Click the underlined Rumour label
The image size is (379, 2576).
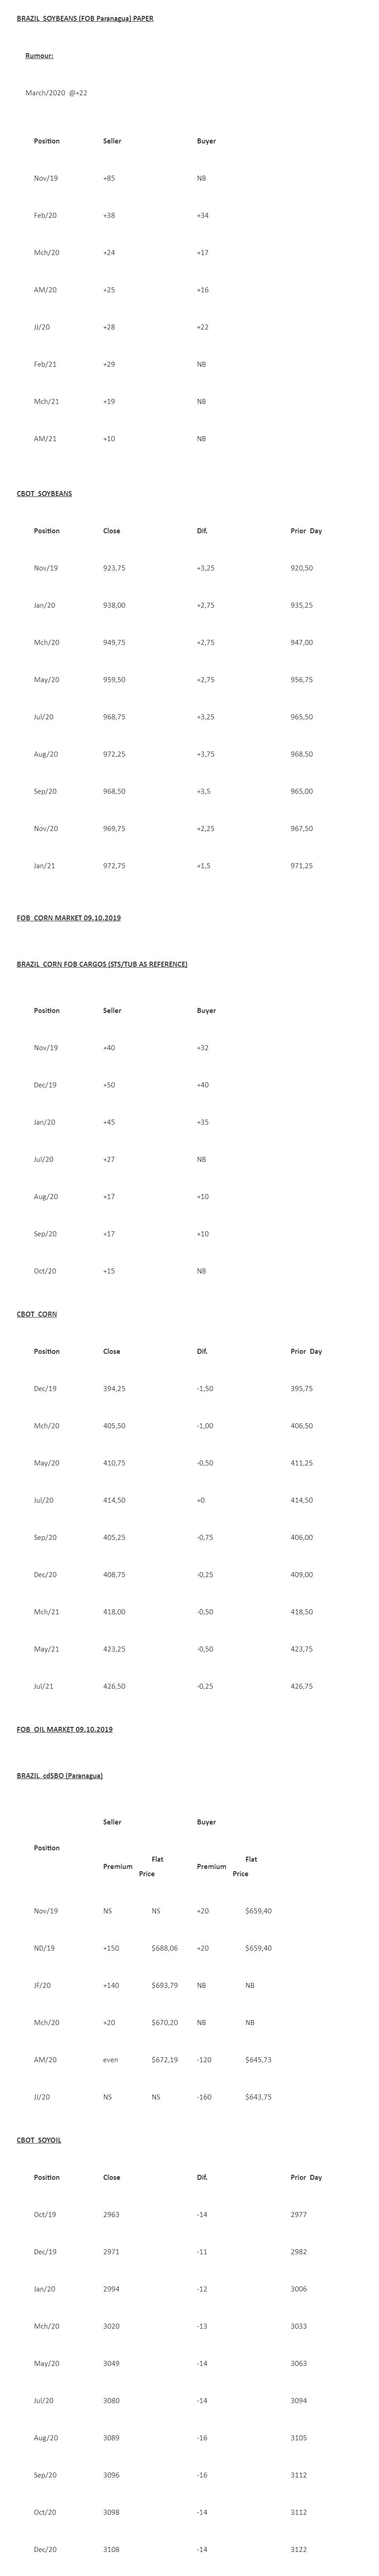(39, 56)
